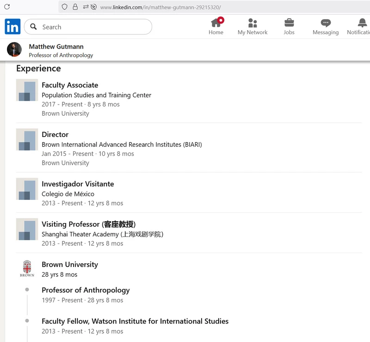Click the '28 yrs 8 mos' total under Brown University

pos(60,274)
